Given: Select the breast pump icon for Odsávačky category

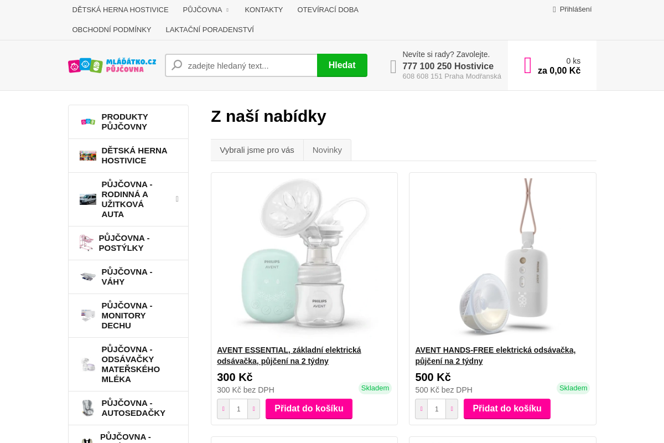Looking at the screenshot, I should 87,364.
